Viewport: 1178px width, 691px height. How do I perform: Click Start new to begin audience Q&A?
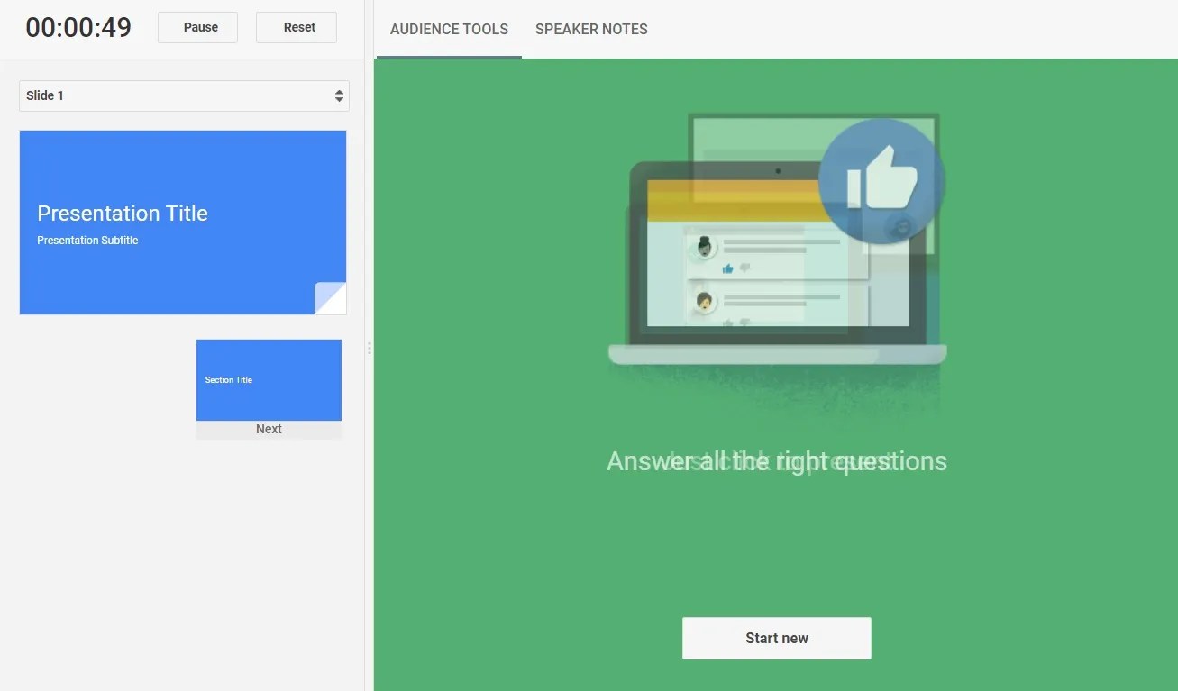click(x=776, y=637)
